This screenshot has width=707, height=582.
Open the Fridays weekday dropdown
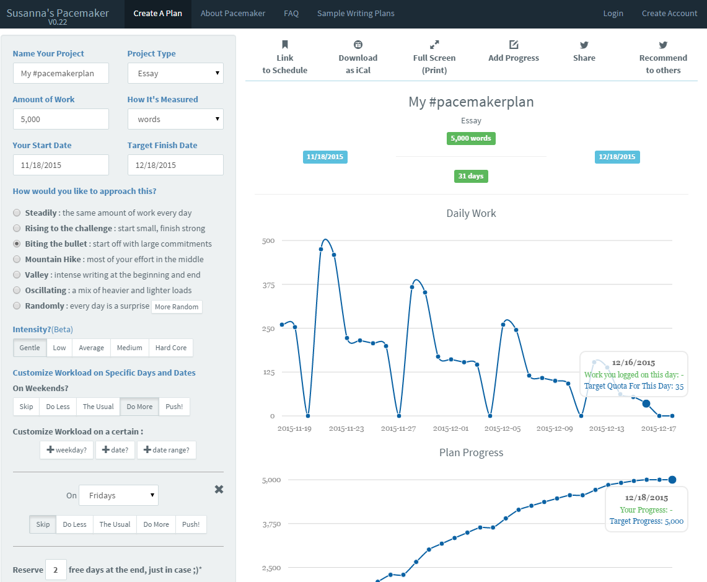click(x=118, y=495)
